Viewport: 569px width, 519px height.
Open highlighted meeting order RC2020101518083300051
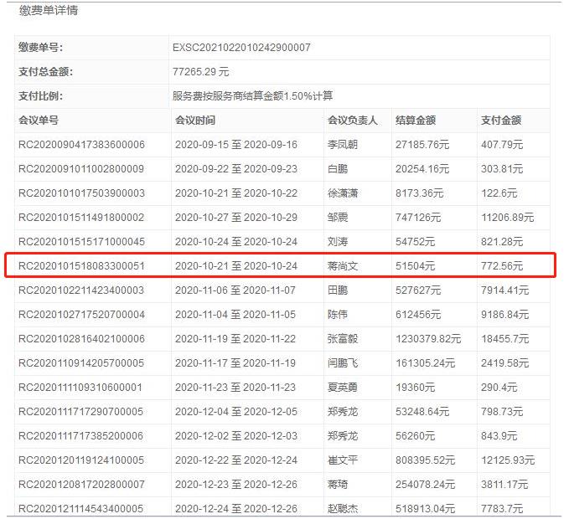tap(81, 266)
